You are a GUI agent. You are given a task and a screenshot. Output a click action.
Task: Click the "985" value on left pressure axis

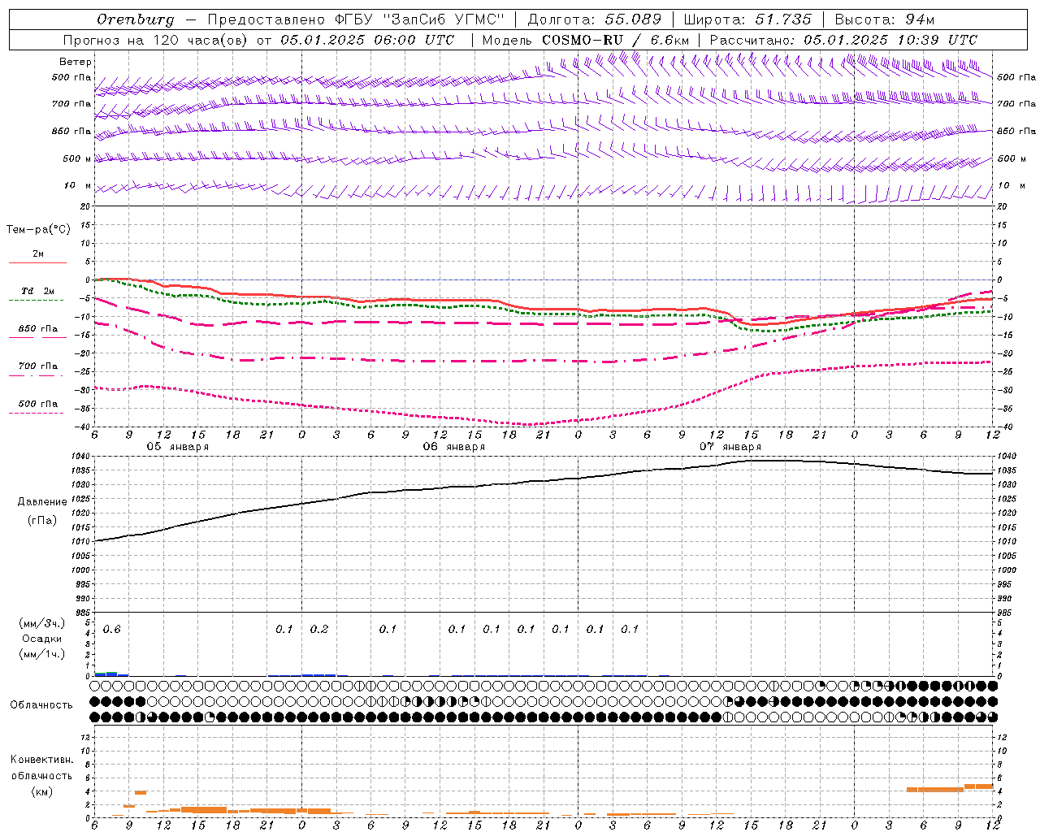84,613
